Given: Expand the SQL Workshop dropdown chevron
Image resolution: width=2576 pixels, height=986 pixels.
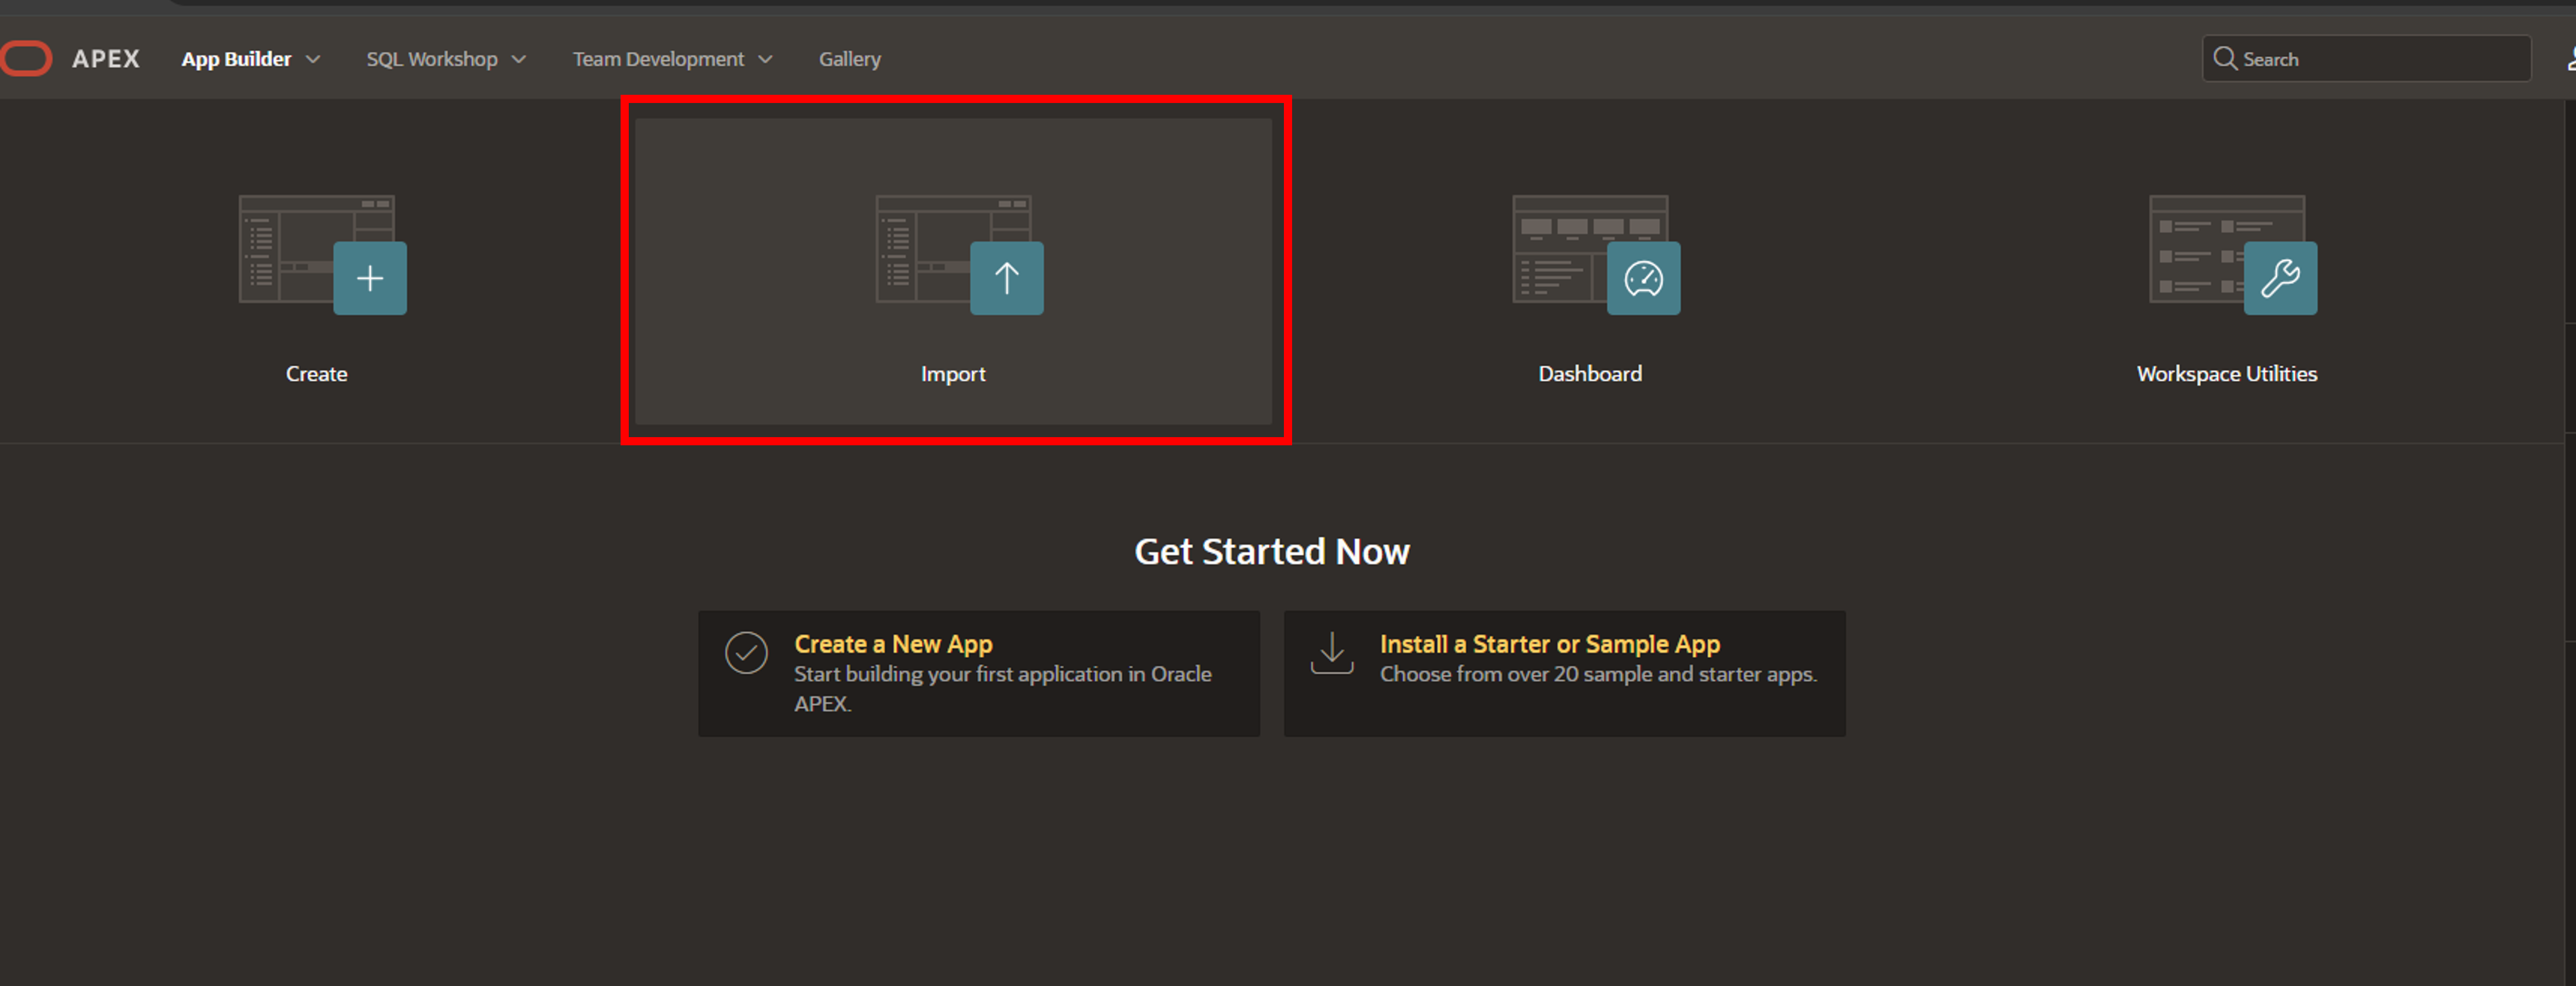Looking at the screenshot, I should click(519, 59).
